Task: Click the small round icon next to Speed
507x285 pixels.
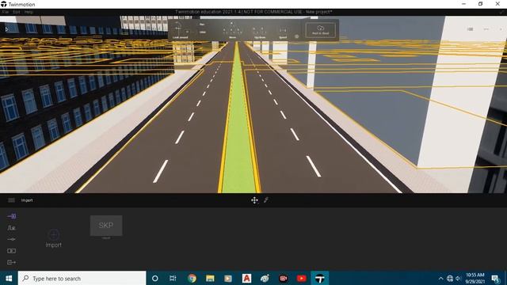Action: pyautogui.click(x=297, y=36)
